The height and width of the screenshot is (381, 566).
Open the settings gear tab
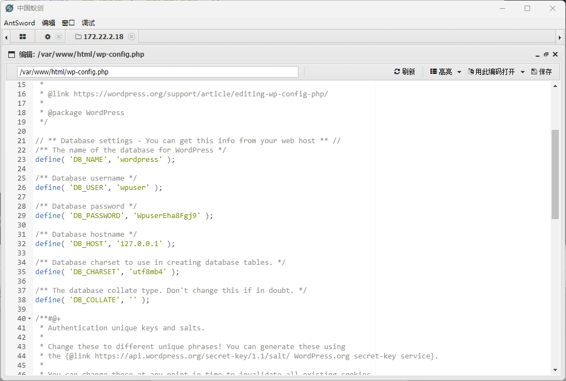pyautogui.click(x=47, y=37)
